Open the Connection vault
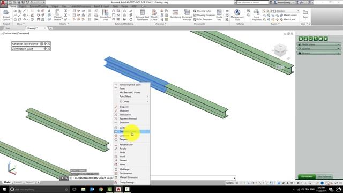Image resolution: width=343 pixels, height=193 pixels. click(105, 15)
